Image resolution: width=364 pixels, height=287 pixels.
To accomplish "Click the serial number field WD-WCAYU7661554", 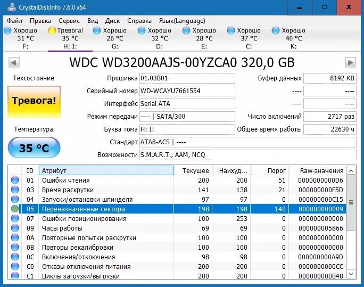I will pos(187,91).
